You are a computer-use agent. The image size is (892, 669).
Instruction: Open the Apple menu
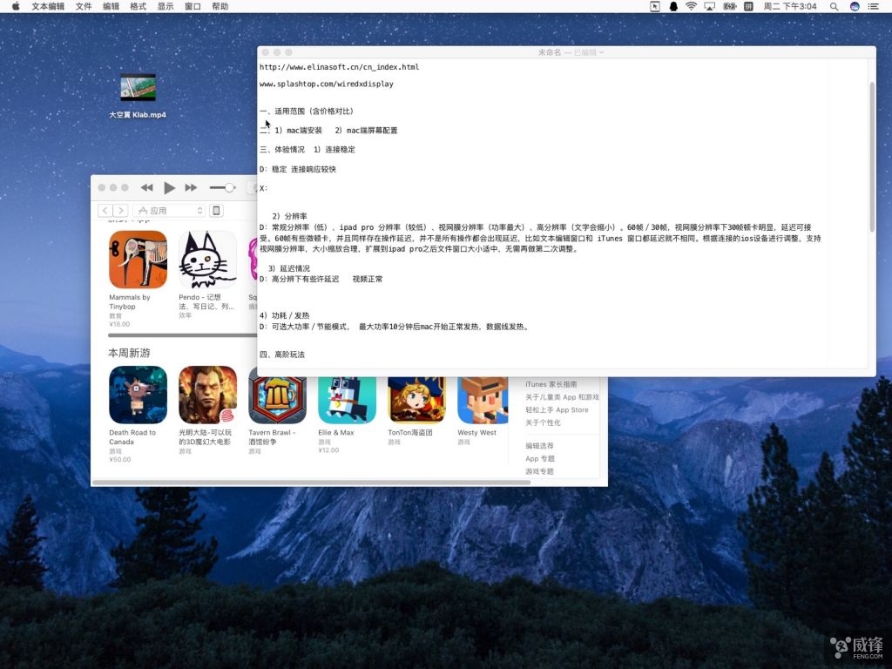[x=16, y=6]
